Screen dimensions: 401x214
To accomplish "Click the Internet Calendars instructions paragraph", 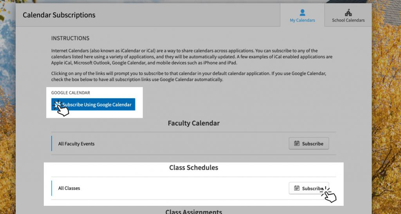I will pos(192,57).
